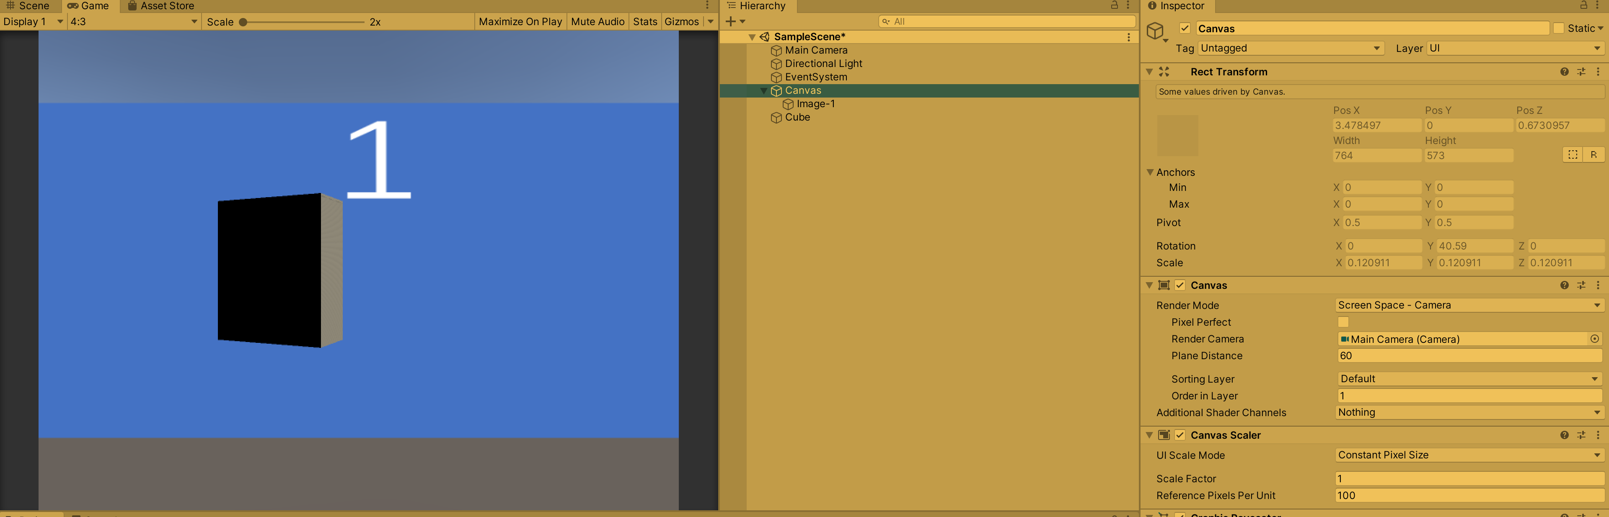Screen dimensions: 1609x517
Task: Disable the Canvas GameObject active checkbox
Action: 1184,29
